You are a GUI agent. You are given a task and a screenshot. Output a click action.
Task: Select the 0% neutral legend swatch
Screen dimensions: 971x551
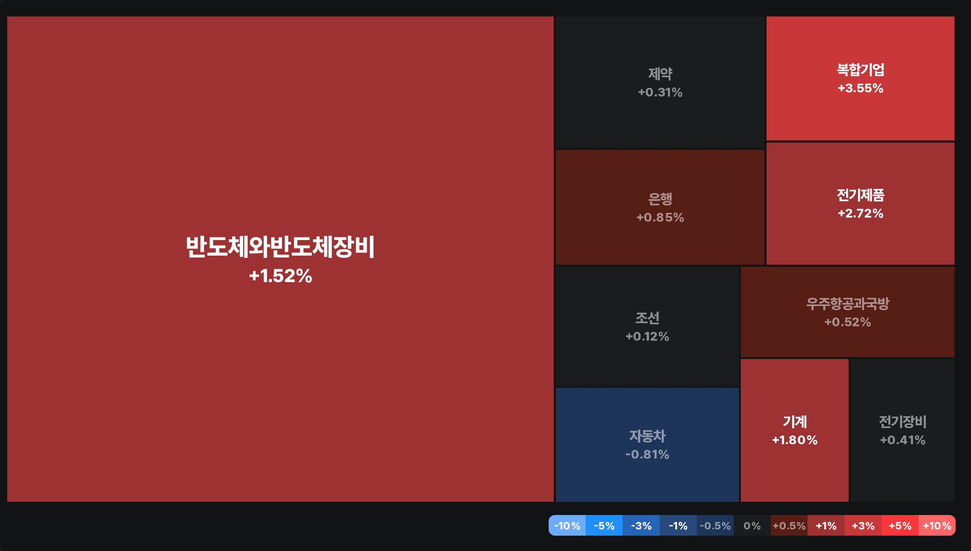(x=752, y=526)
